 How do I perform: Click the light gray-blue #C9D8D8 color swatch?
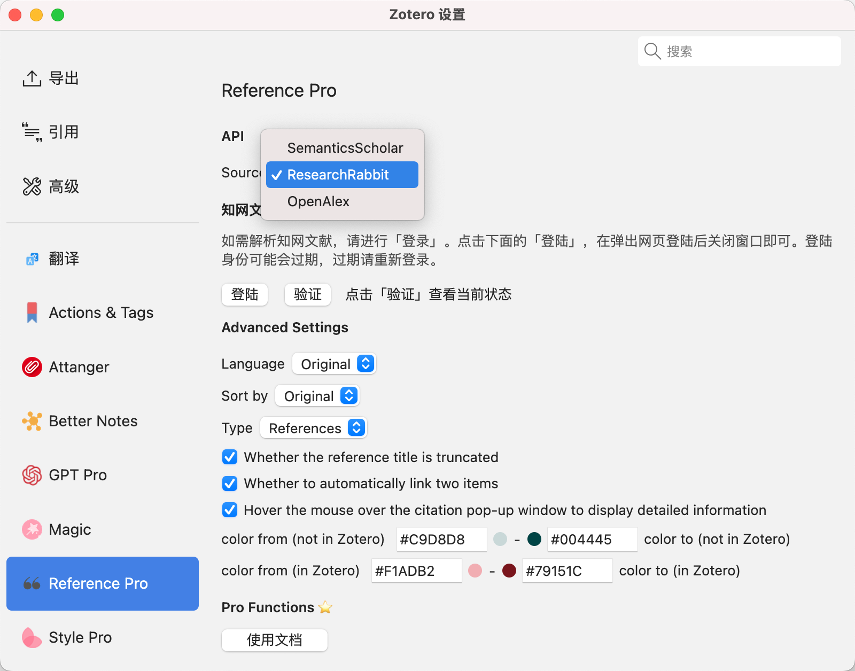[500, 539]
